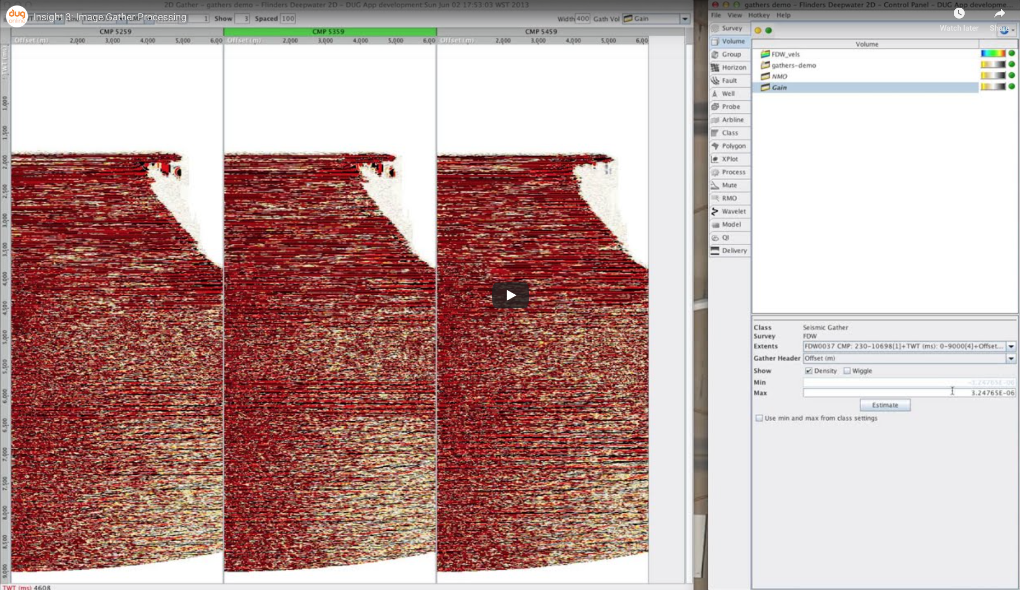Open the Mute panel icon
The height and width of the screenshot is (590, 1020).
pyautogui.click(x=715, y=185)
